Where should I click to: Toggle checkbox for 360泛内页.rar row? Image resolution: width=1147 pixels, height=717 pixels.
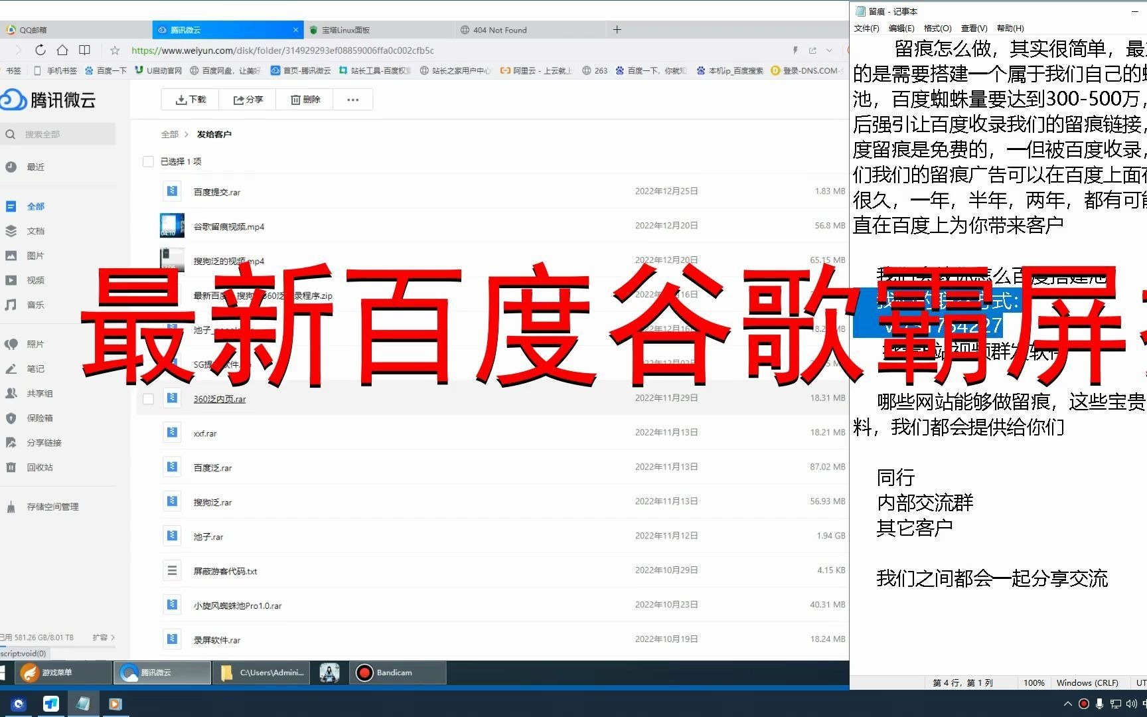(x=148, y=399)
